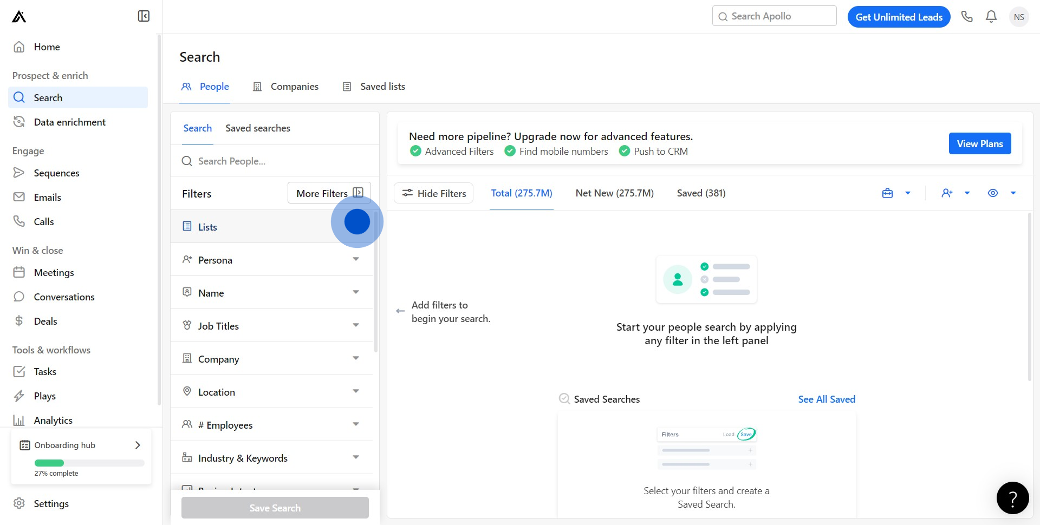This screenshot has height=525, width=1040.
Task: Collapse the left sidebar panel icon
Action: pyautogui.click(x=144, y=16)
